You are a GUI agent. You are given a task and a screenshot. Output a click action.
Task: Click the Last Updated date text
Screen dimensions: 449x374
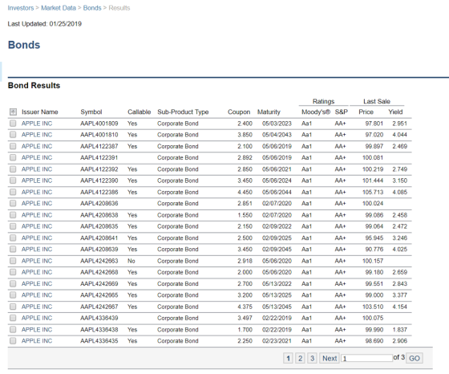tap(45, 24)
